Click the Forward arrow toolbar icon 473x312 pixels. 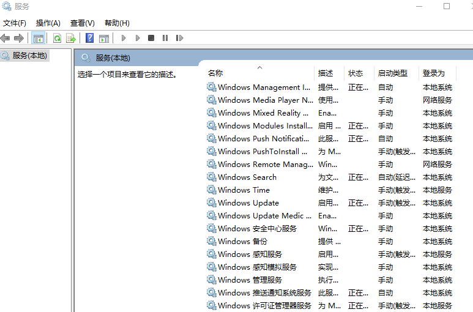click(19, 38)
